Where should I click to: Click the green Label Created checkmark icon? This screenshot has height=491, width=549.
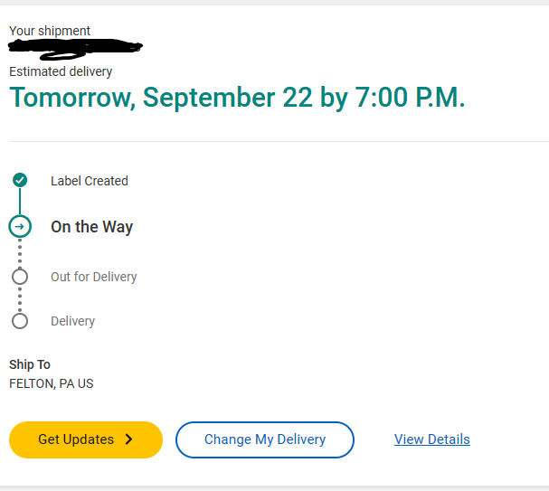20,180
